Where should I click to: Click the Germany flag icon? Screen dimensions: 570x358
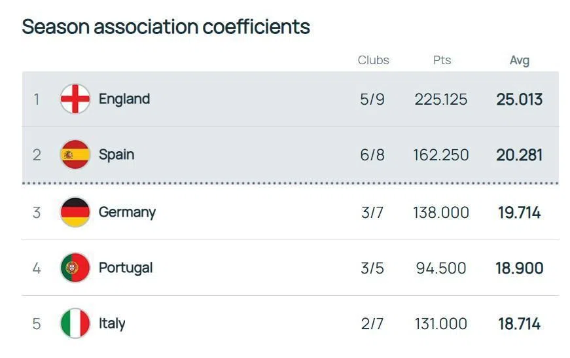pyautogui.click(x=75, y=212)
